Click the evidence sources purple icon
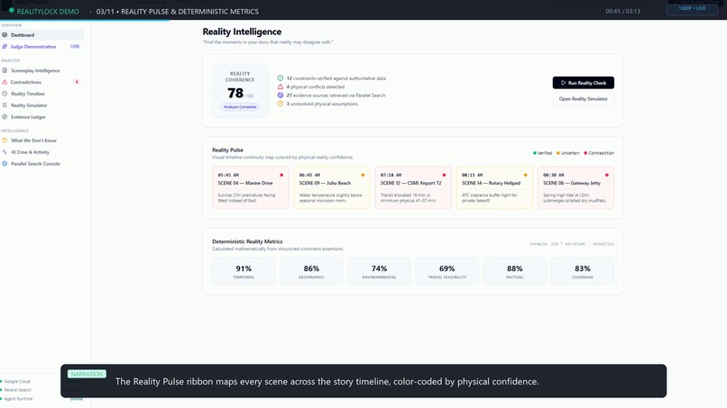Viewport: 727px width, 408px height. click(280, 95)
